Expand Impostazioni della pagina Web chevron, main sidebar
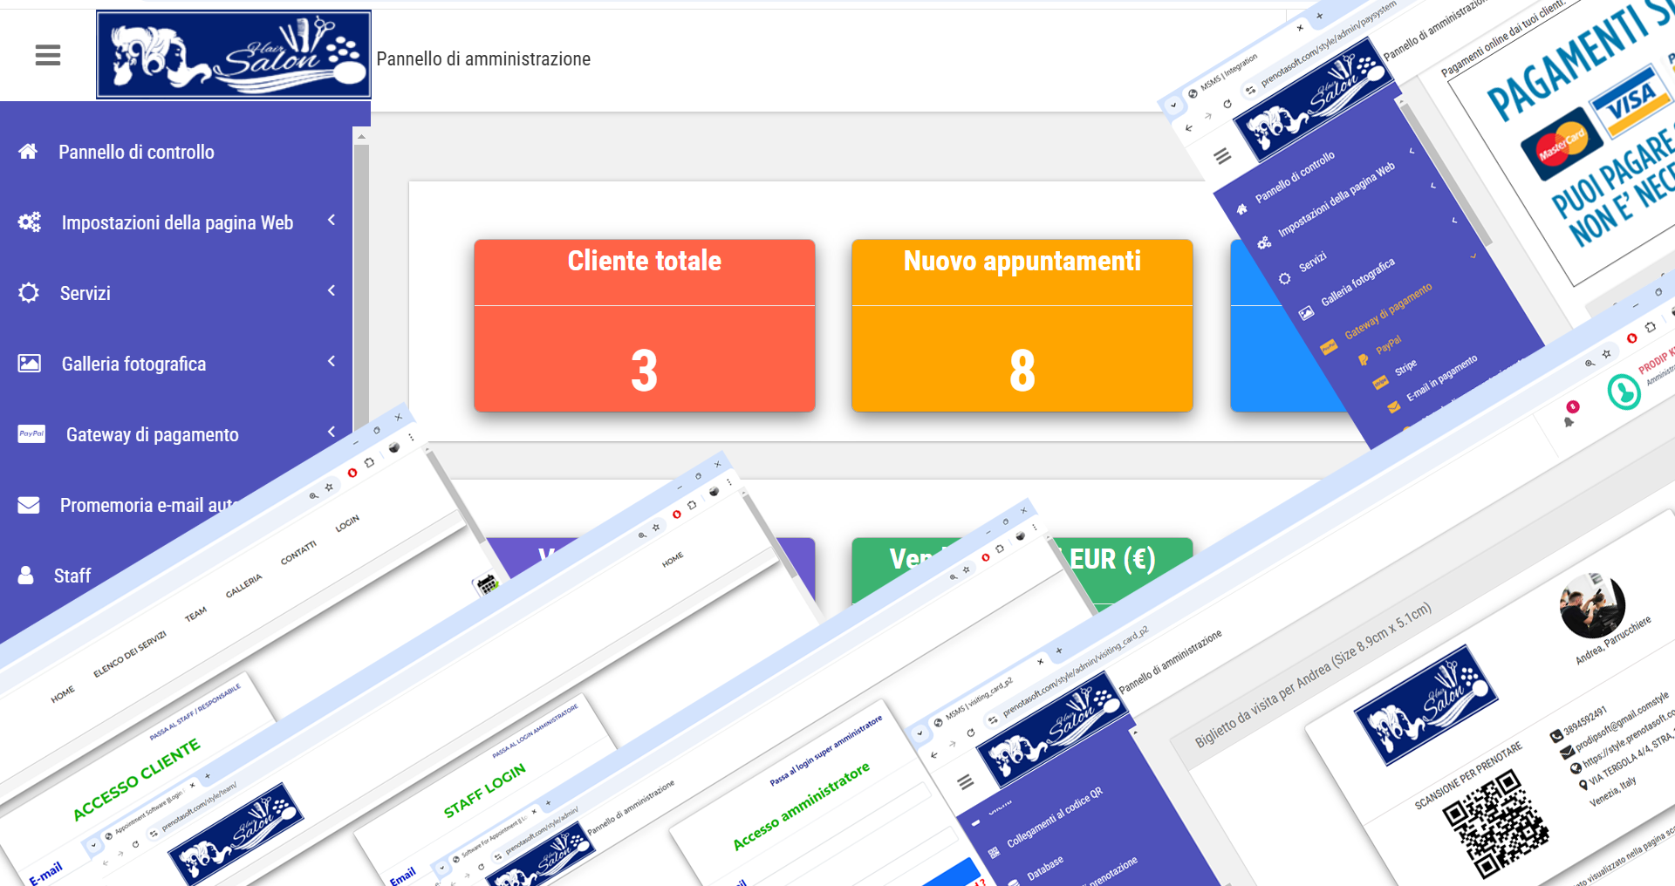This screenshot has height=886, width=1675. click(x=332, y=220)
